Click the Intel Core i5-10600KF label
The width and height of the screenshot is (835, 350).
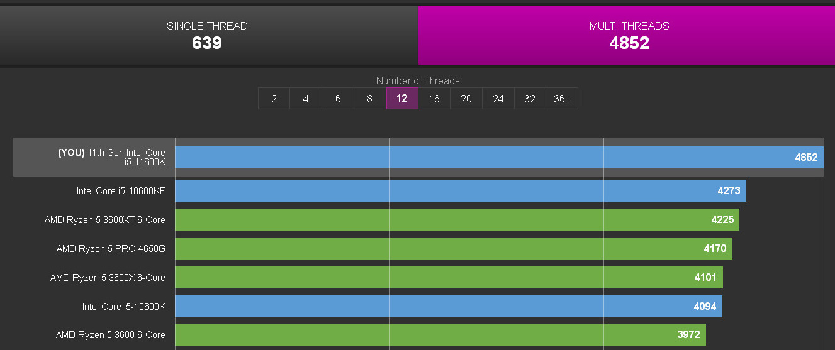click(x=121, y=191)
